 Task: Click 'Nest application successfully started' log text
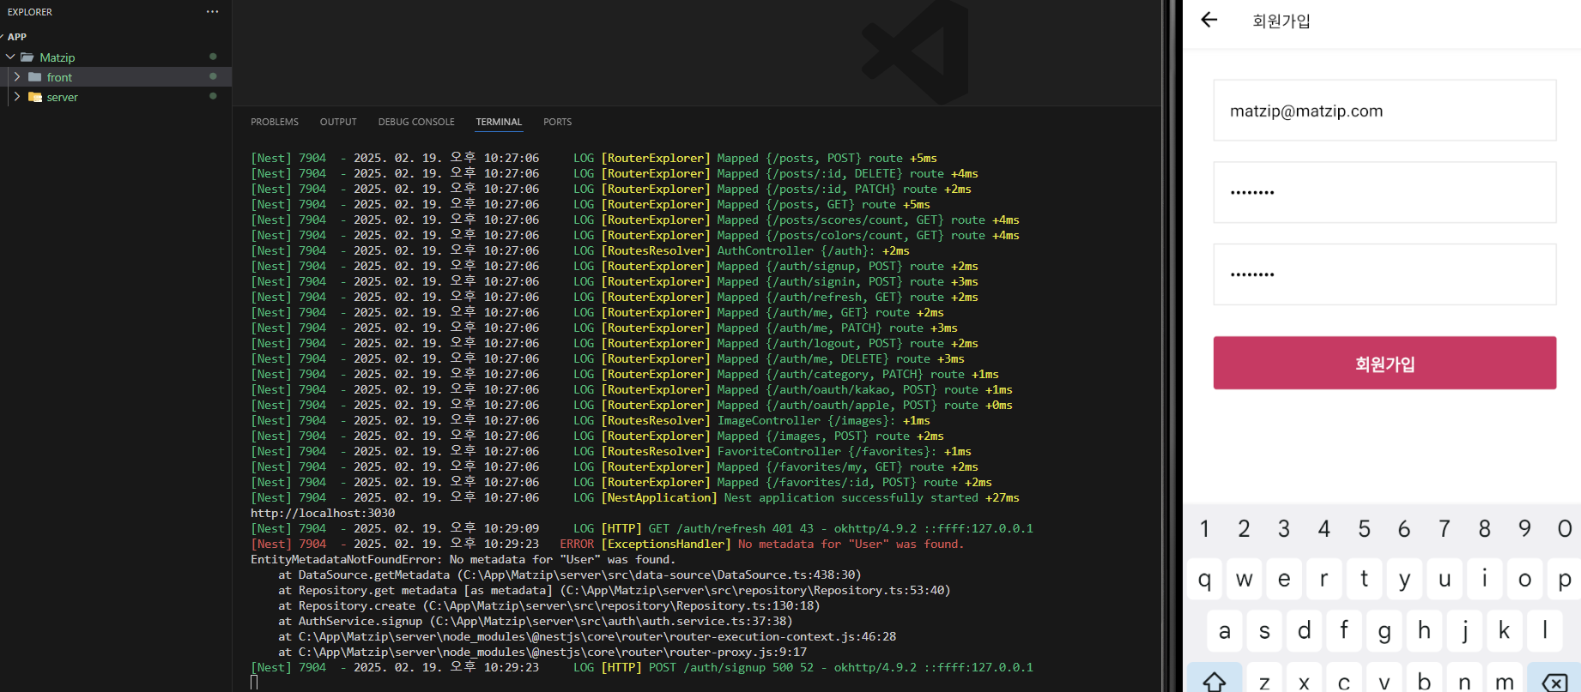[851, 497]
